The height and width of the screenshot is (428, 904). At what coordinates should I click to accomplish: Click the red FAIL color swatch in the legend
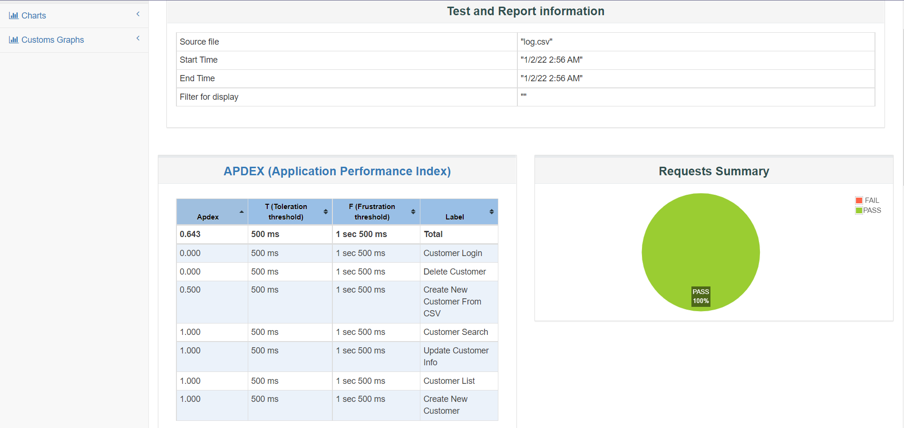pyautogui.click(x=858, y=200)
